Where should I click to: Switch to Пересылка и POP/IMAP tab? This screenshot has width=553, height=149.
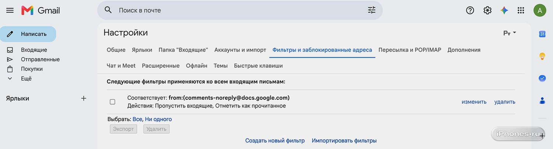point(410,50)
